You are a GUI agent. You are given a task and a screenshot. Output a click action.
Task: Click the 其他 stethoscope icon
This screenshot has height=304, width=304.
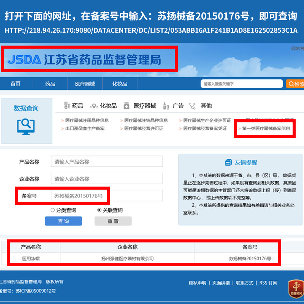click(x=192, y=106)
